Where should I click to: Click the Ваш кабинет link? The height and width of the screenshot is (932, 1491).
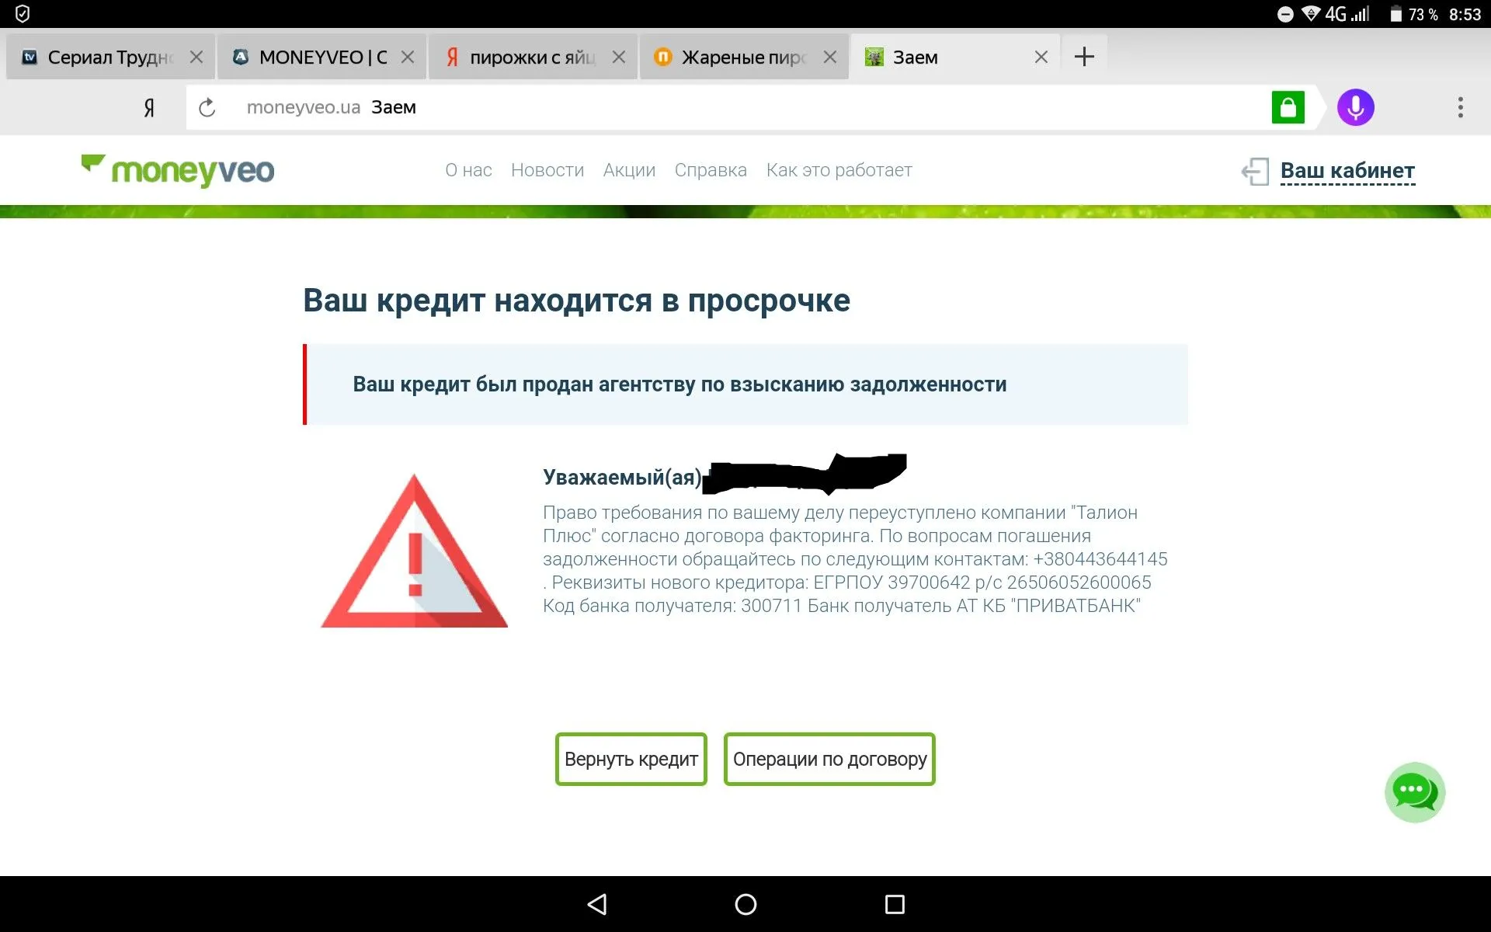pos(1347,170)
